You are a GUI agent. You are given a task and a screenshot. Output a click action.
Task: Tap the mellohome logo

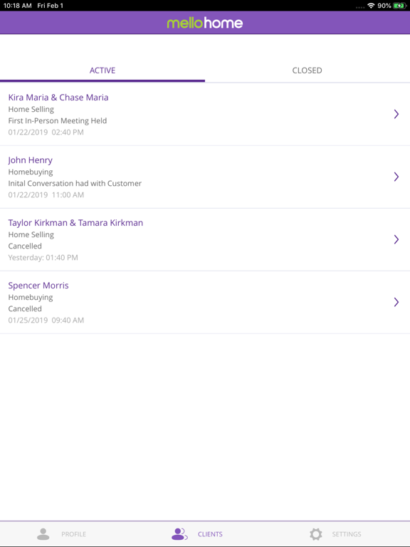coord(205,23)
